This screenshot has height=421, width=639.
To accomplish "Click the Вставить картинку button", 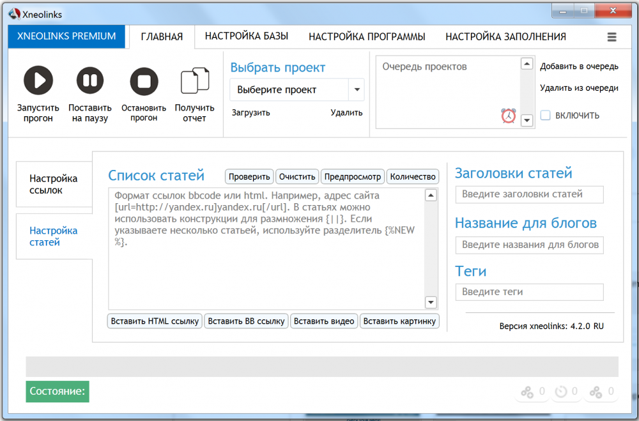I will (x=399, y=321).
